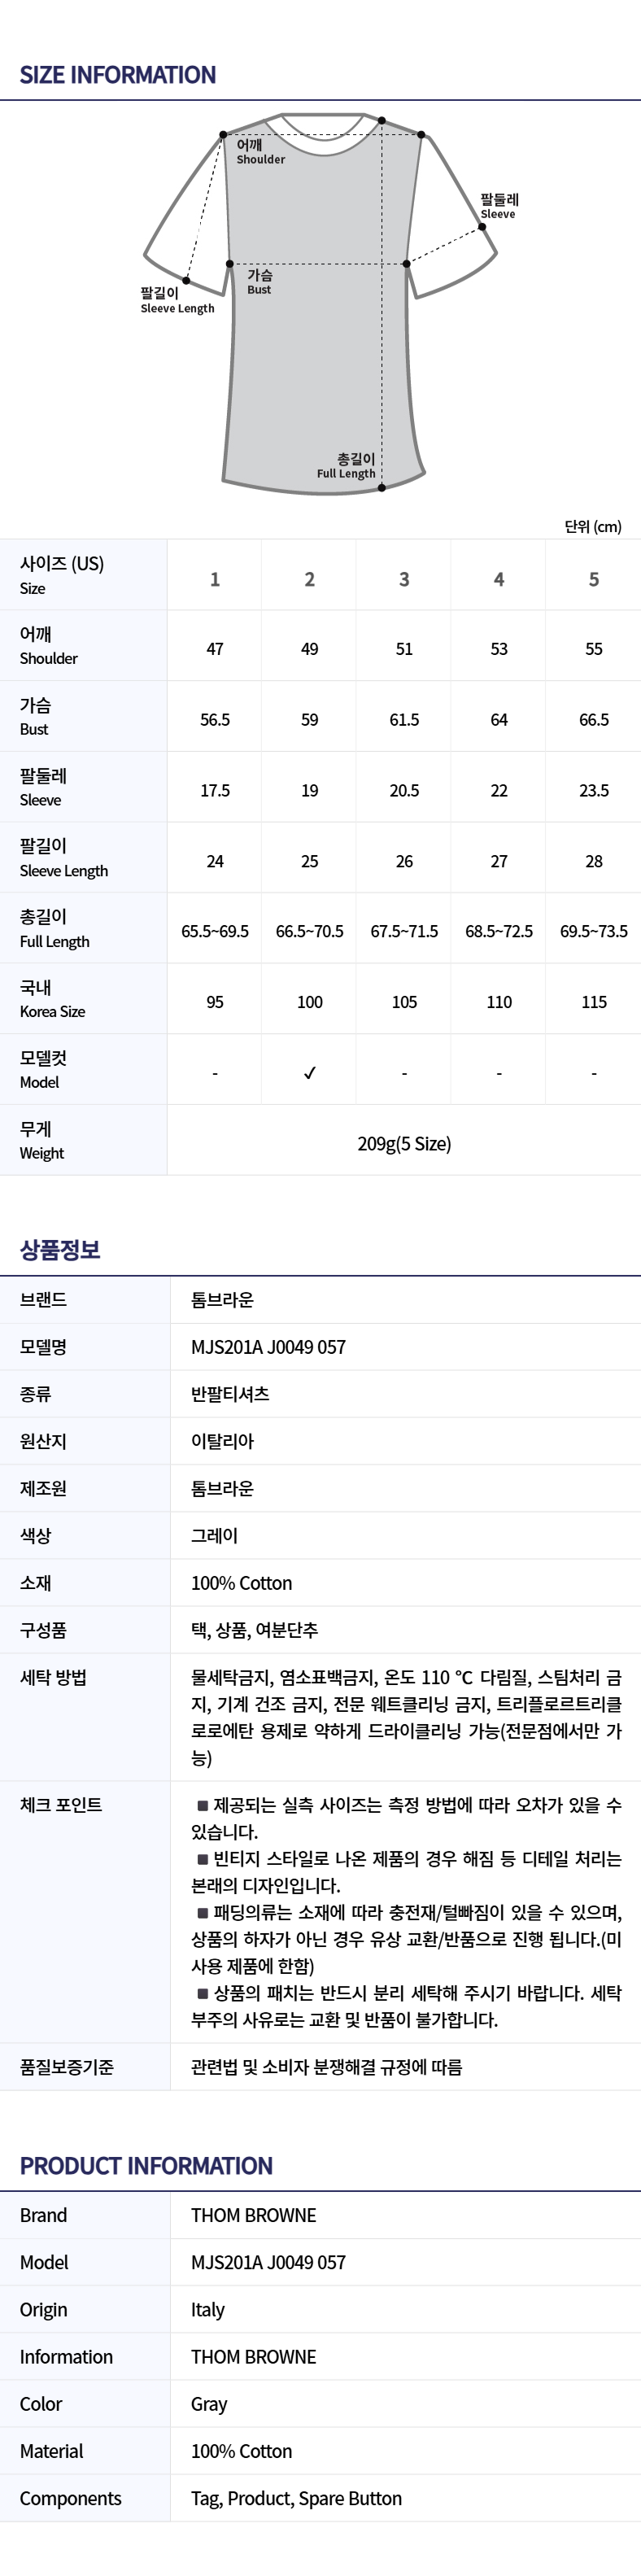Click the Tag, Product, Spare Button text
The image size is (641, 2576).
[296, 2497]
